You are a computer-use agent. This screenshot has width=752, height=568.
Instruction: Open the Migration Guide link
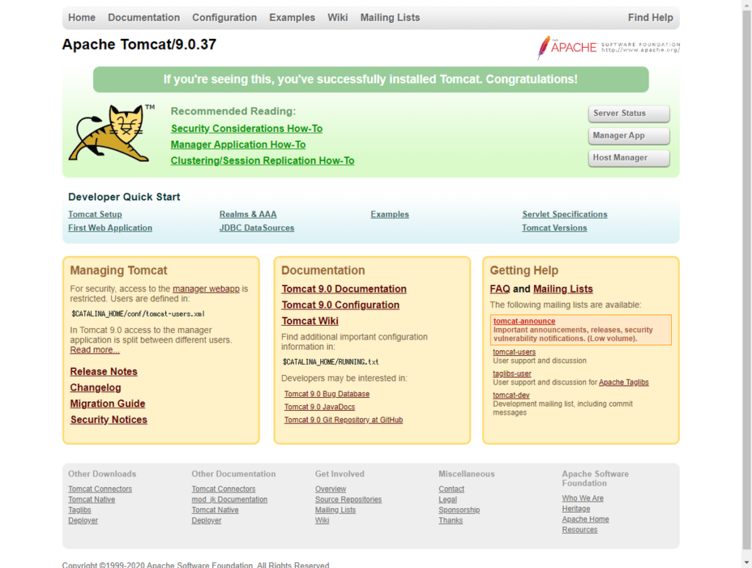[107, 404]
